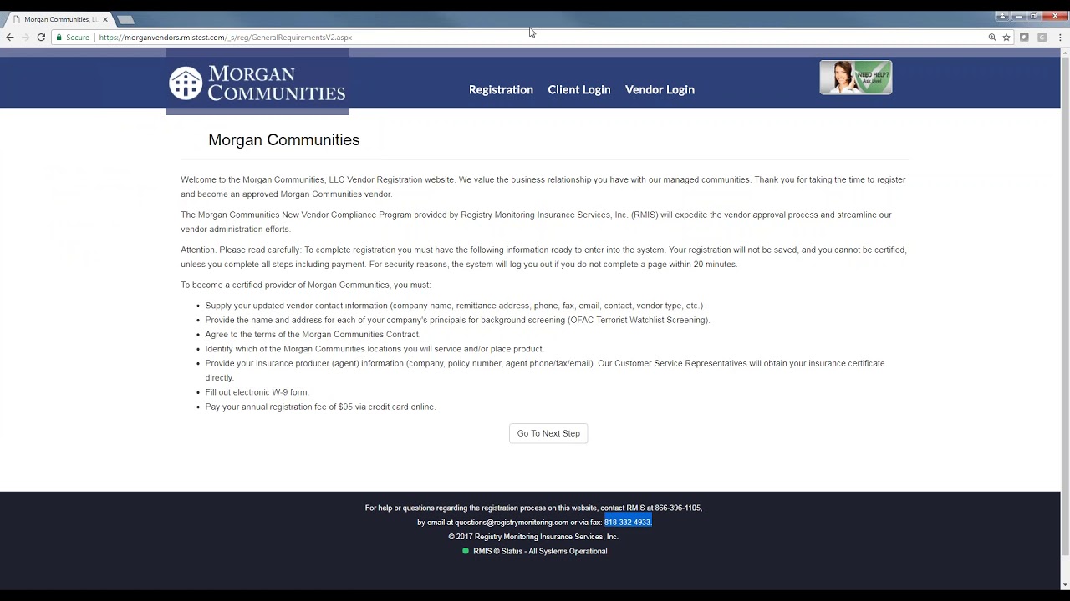Click the address bar URL field
The height and width of the screenshot is (601, 1070).
pyautogui.click(x=535, y=38)
